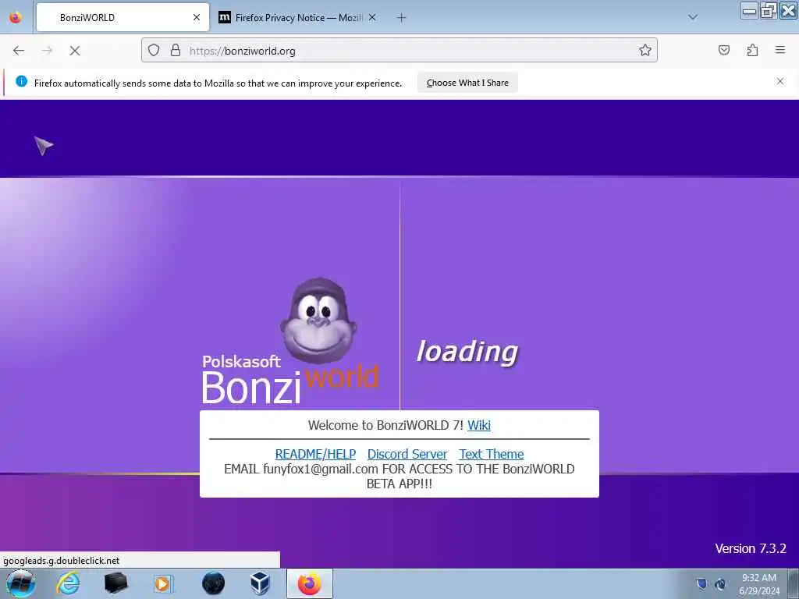Open the Firefox hamburger menu

click(780, 50)
